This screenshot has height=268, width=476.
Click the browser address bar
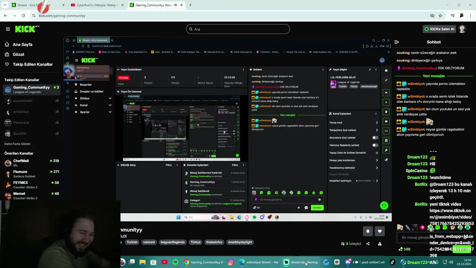231,16
